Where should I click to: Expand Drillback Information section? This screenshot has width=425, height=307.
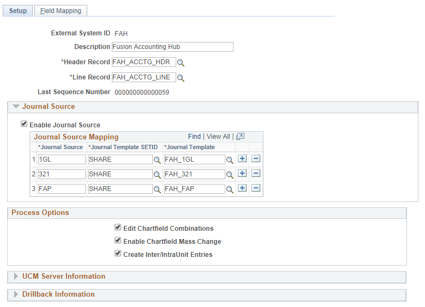[x=16, y=294]
